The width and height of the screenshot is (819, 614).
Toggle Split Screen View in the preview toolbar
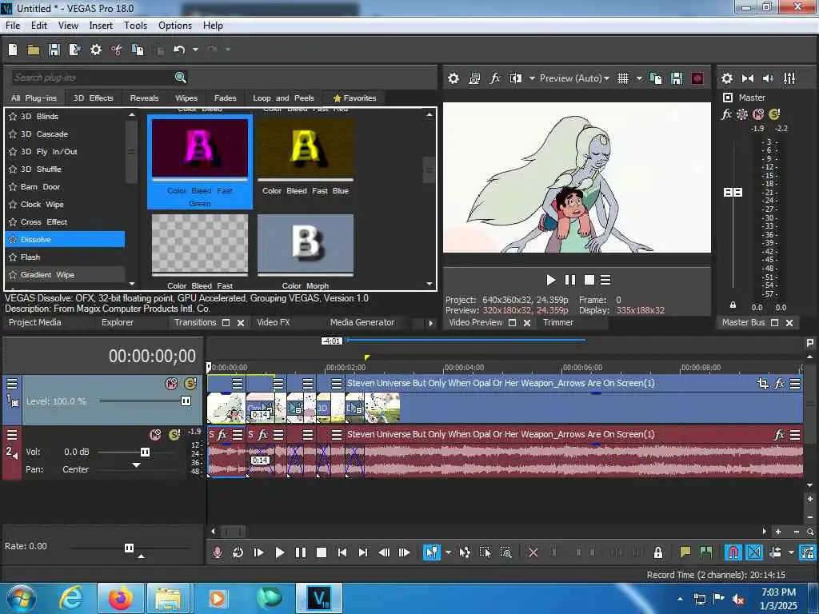pos(516,78)
